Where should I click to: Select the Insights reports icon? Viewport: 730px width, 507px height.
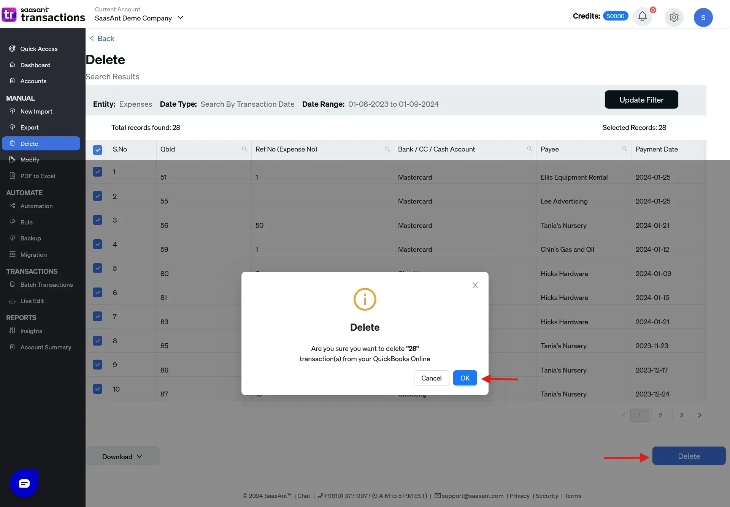pyautogui.click(x=12, y=331)
